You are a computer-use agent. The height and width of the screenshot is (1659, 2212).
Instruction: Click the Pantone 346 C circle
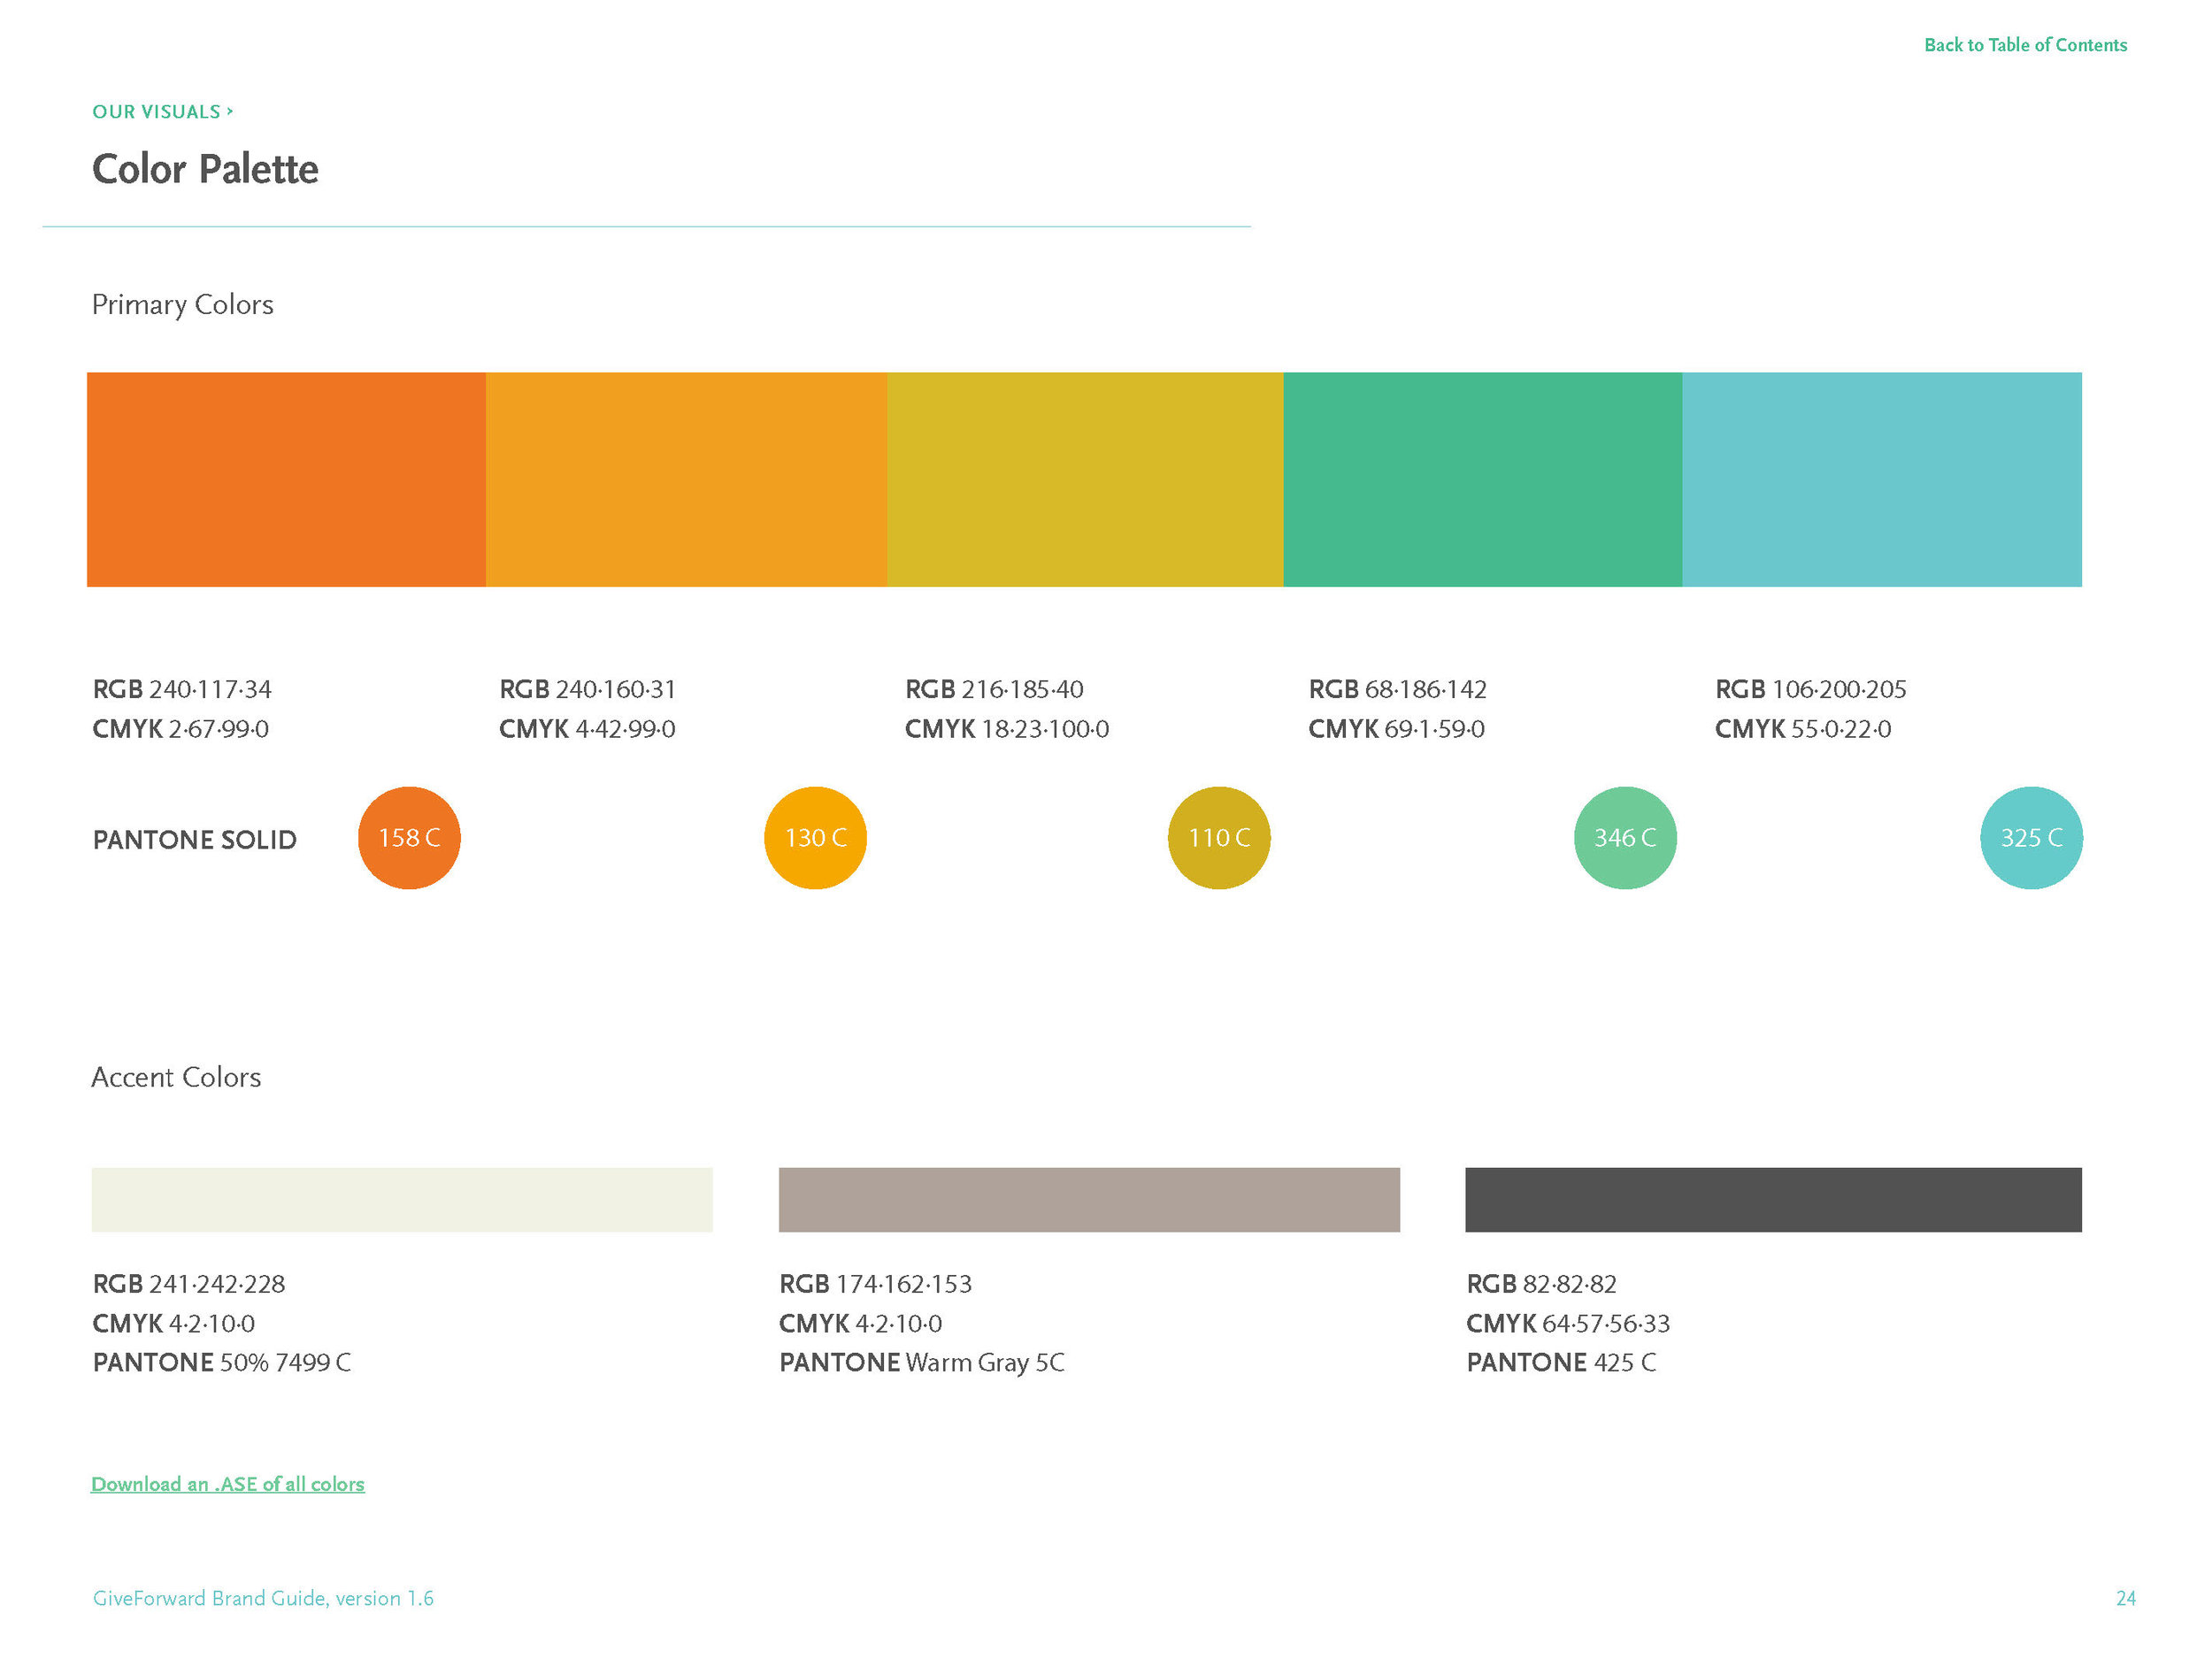pyautogui.click(x=1625, y=838)
